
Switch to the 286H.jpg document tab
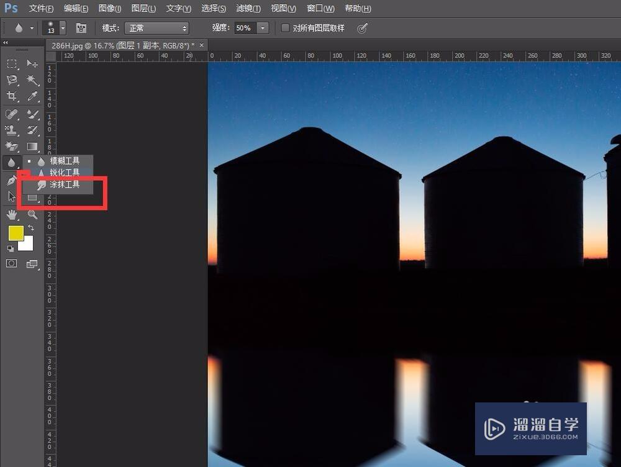(x=123, y=45)
